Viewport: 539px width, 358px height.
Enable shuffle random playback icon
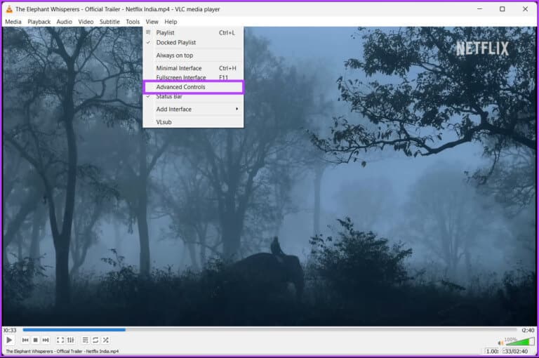(106, 340)
